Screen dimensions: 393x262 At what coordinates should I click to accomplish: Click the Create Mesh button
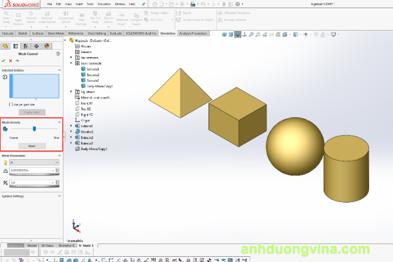(x=32, y=112)
